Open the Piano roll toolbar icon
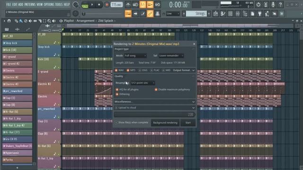 point(223,14)
